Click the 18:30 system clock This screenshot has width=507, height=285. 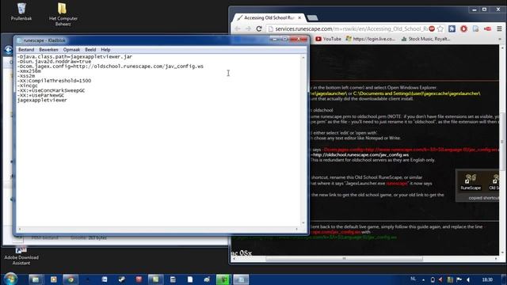[487, 279]
